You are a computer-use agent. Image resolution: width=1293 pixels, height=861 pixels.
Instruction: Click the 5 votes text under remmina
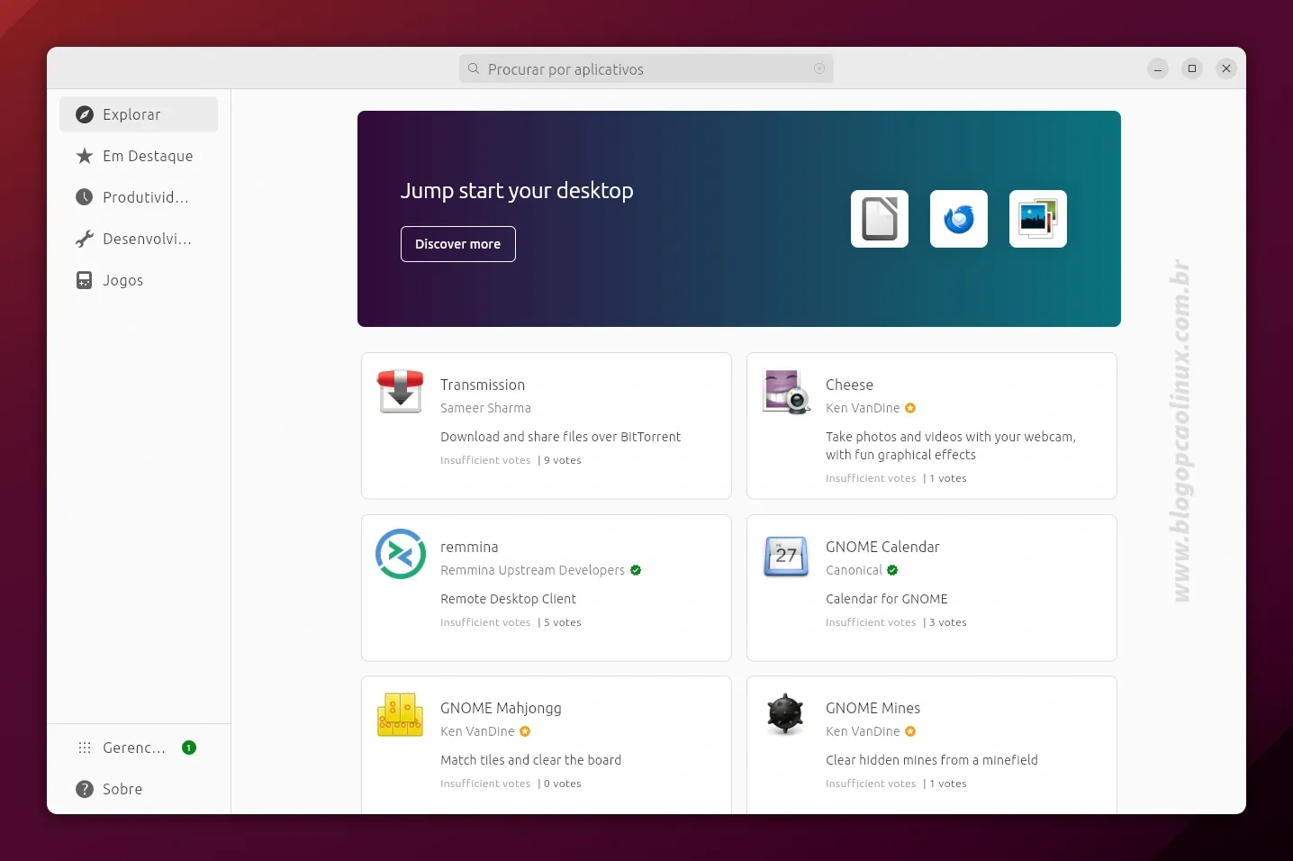pyautogui.click(x=563, y=622)
